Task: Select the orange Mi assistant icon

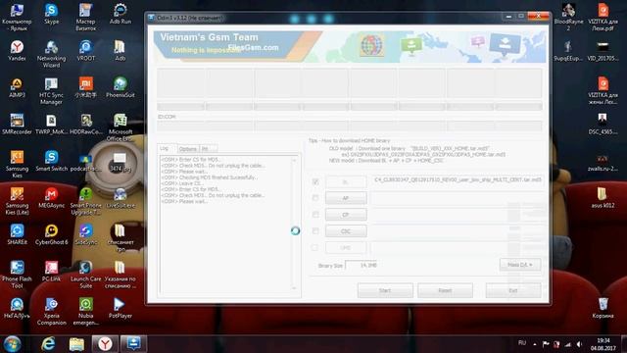Action: coord(85,87)
